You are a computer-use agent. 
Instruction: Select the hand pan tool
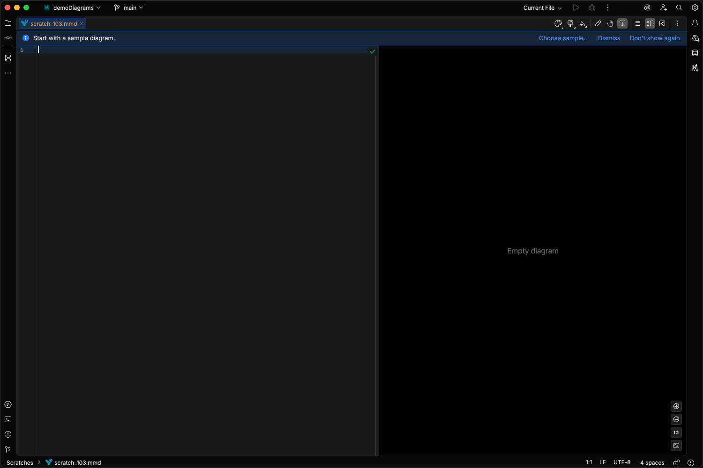click(x=610, y=23)
